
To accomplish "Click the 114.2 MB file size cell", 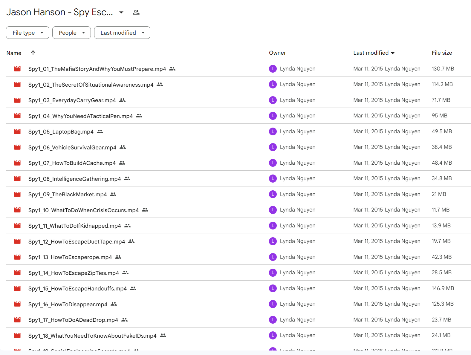I will pos(442,84).
